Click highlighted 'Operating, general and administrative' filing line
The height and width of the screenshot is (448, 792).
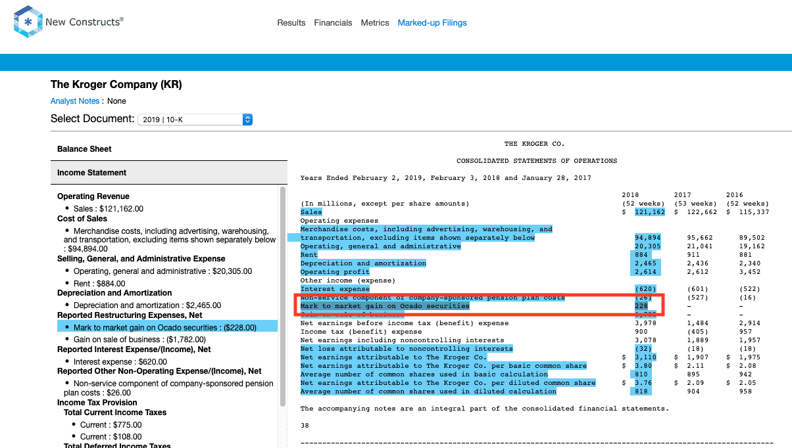pos(380,246)
